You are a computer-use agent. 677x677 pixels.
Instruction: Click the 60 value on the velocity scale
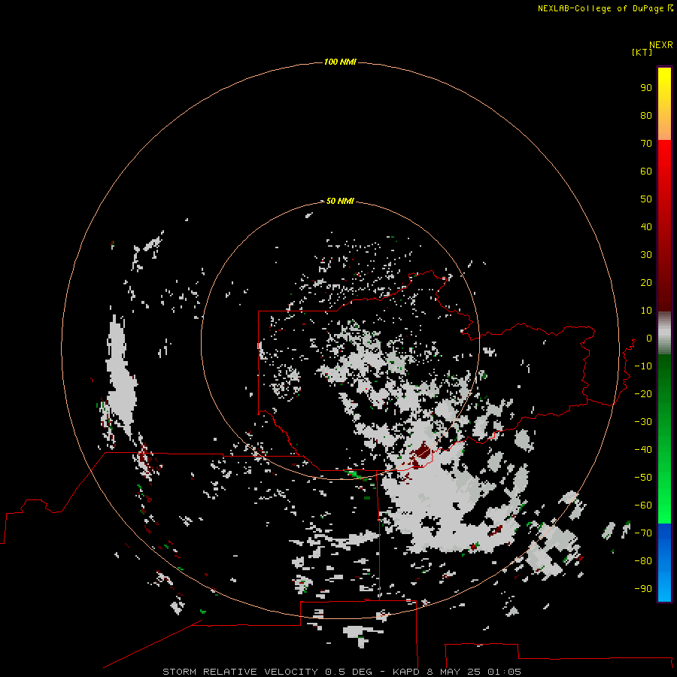(x=646, y=172)
